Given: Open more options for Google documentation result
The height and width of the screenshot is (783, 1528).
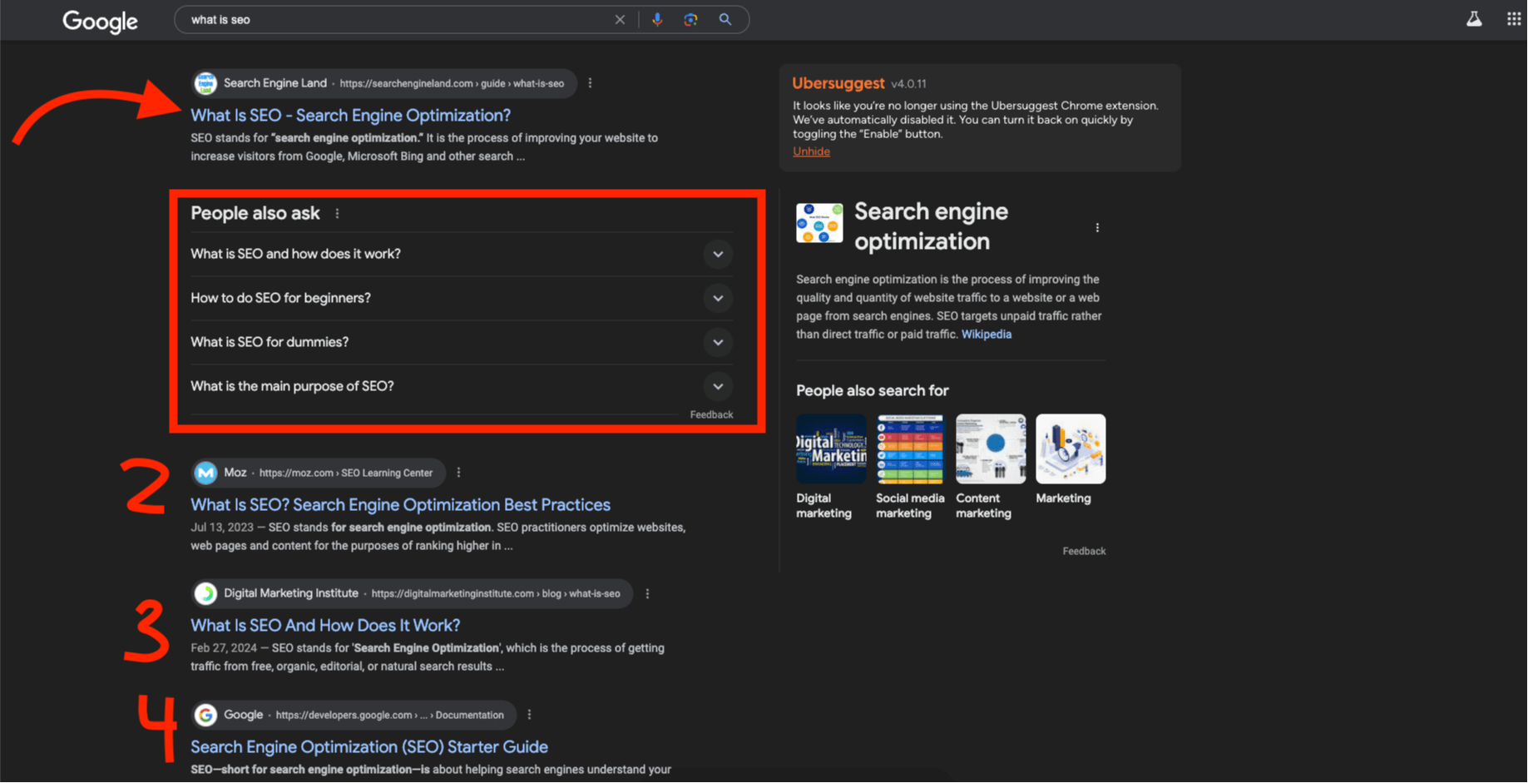Looking at the screenshot, I should pyautogui.click(x=529, y=715).
